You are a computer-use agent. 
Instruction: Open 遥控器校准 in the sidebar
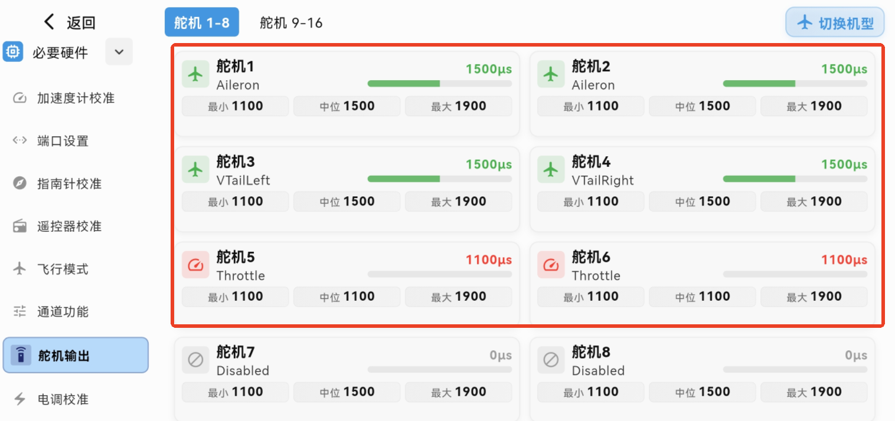69,226
